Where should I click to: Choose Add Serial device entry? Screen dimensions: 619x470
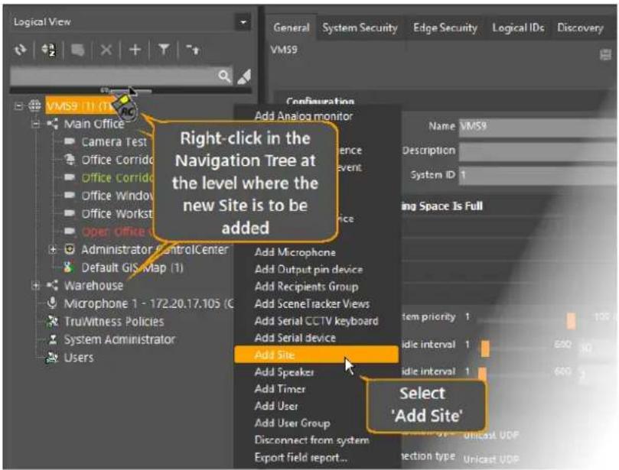point(295,338)
